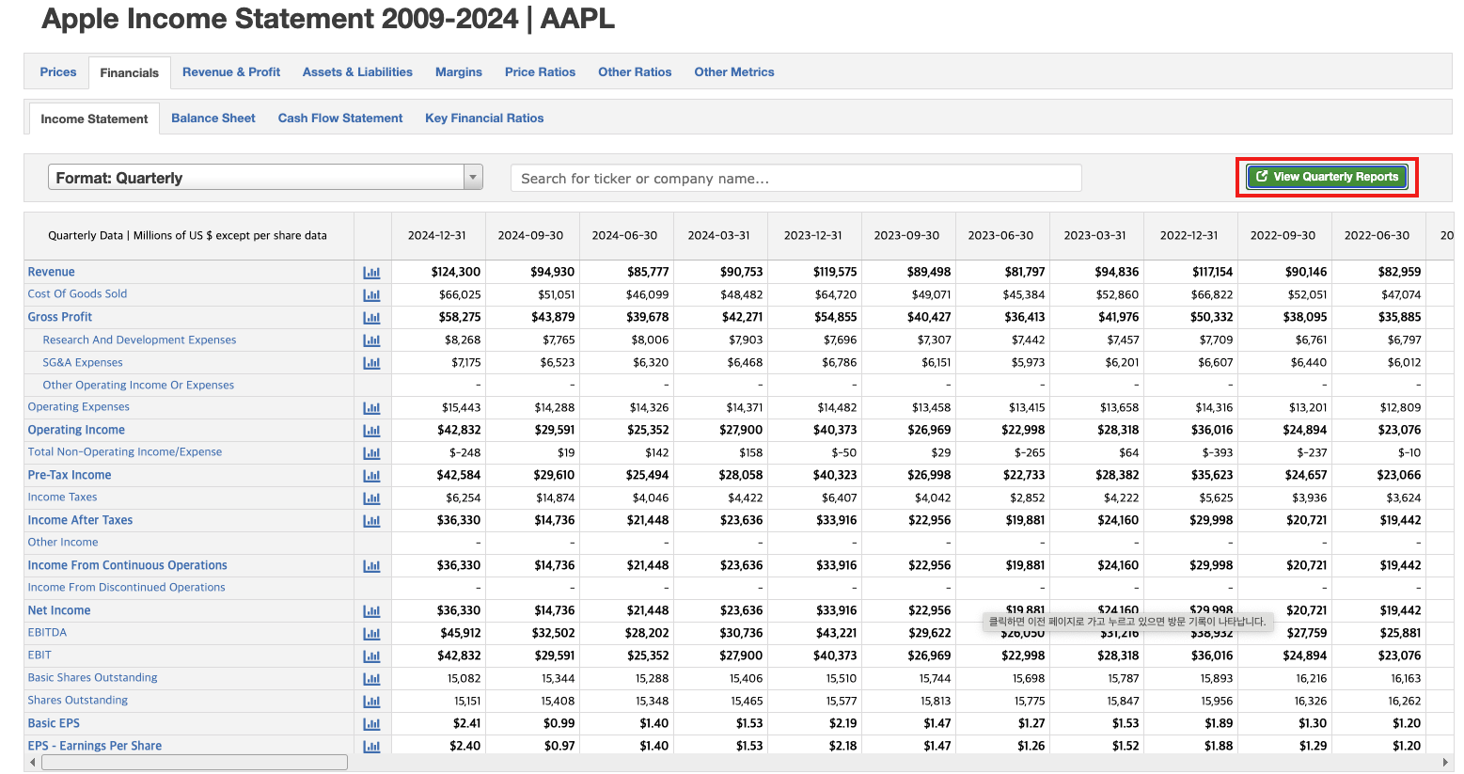
Task: Select the $45,912 EBITDA cell
Action: point(438,633)
